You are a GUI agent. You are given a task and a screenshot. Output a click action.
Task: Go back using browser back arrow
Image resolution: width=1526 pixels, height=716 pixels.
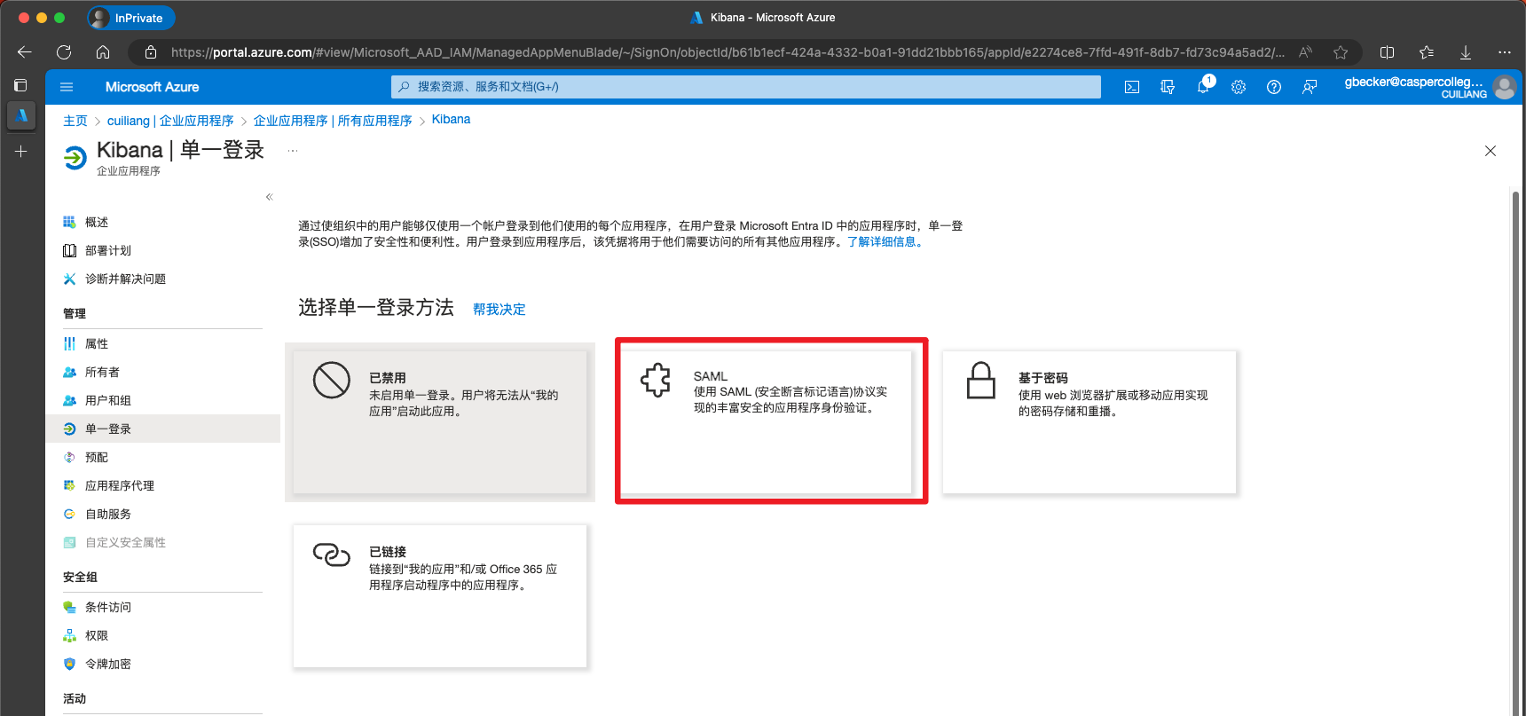[25, 52]
